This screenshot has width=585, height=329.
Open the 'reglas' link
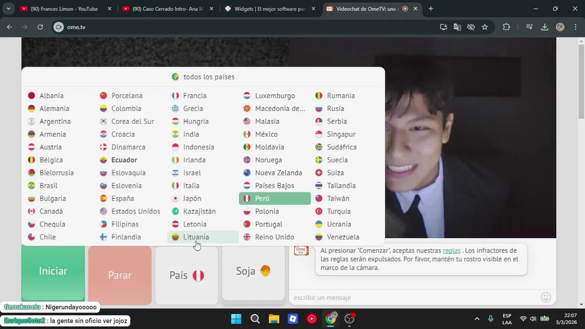451,250
